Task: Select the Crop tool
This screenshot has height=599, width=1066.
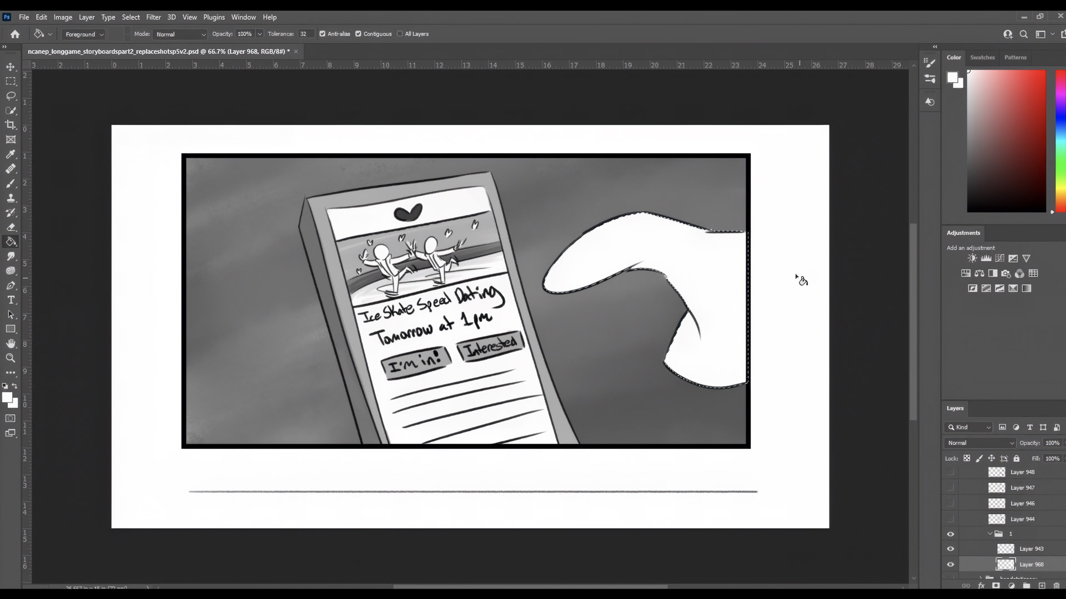Action: [x=11, y=125]
